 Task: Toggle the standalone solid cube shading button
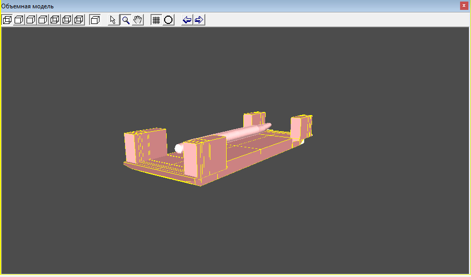click(95, 20)
